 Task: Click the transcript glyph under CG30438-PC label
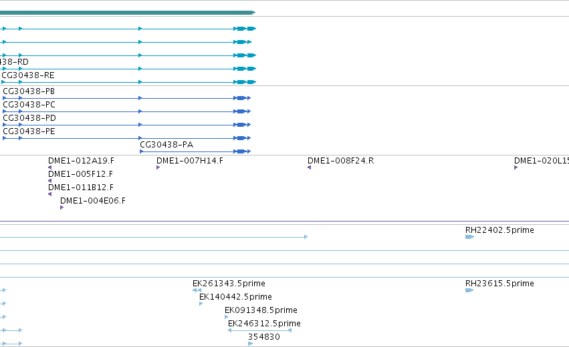[x=126, y=111]
